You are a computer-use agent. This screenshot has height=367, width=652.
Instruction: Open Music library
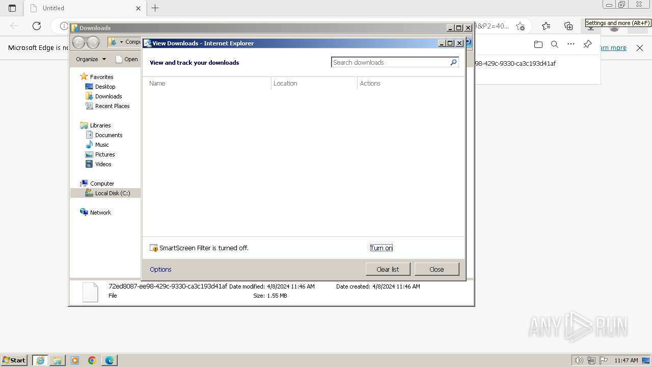(x=102, y=145)
